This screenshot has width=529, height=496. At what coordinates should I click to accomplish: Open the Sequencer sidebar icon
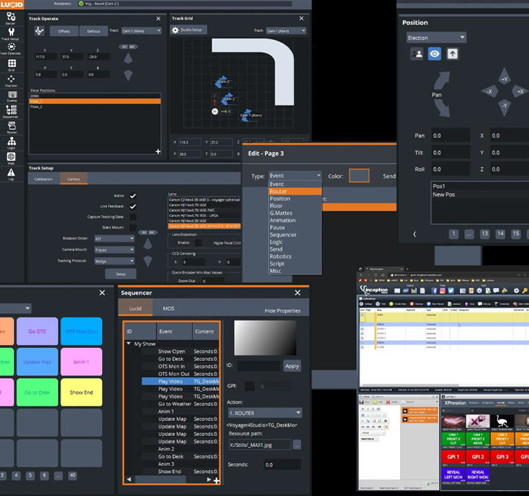(x=11, y=112)
